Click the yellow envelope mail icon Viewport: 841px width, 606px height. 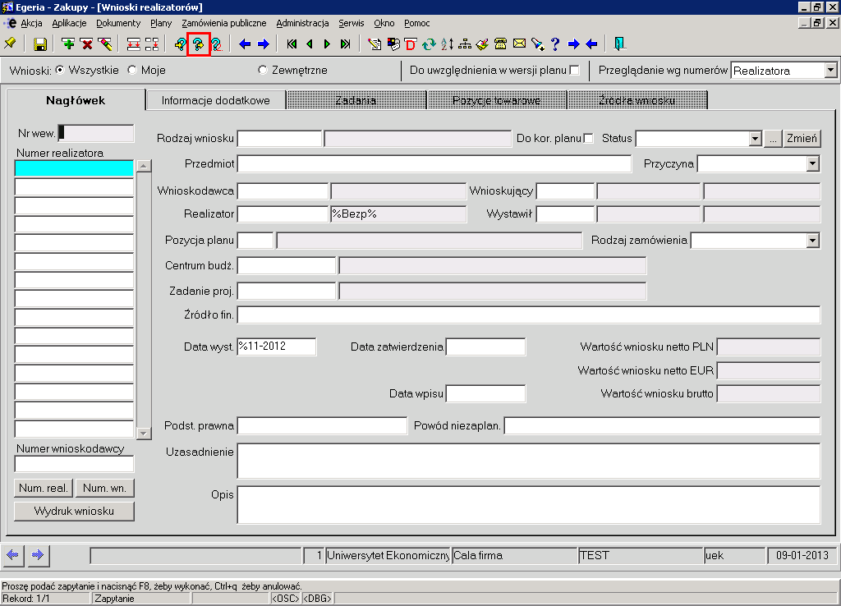click(x=519, y=44)
